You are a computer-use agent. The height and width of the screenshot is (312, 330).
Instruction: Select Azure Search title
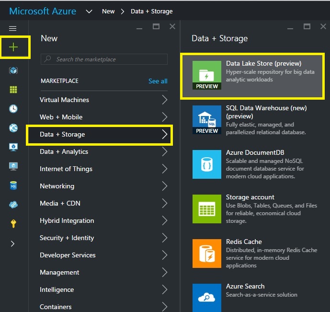245,286
